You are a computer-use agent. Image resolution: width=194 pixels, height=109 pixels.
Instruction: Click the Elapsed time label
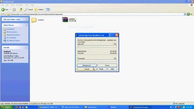pyautogui.click(x=82, y=51)
